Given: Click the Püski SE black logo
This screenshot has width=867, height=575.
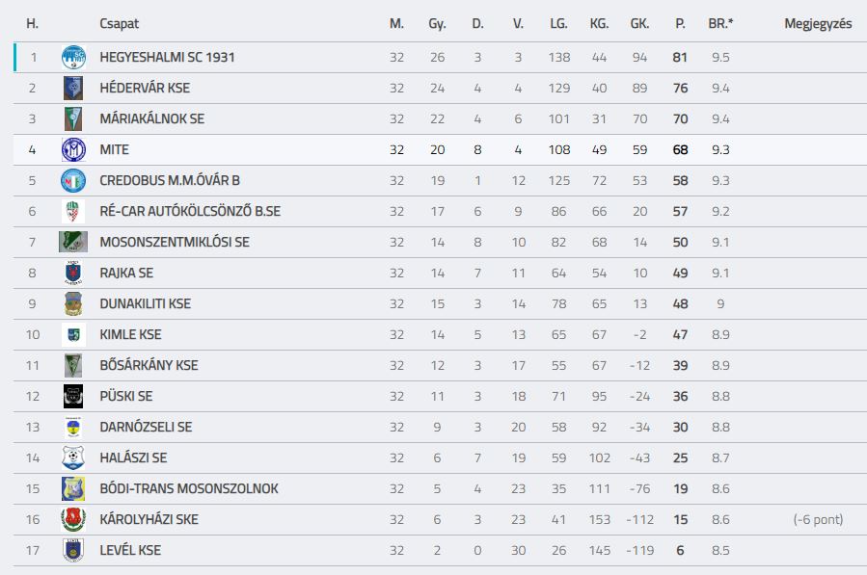Looking at the screenshot, I should tap(73, 396).
